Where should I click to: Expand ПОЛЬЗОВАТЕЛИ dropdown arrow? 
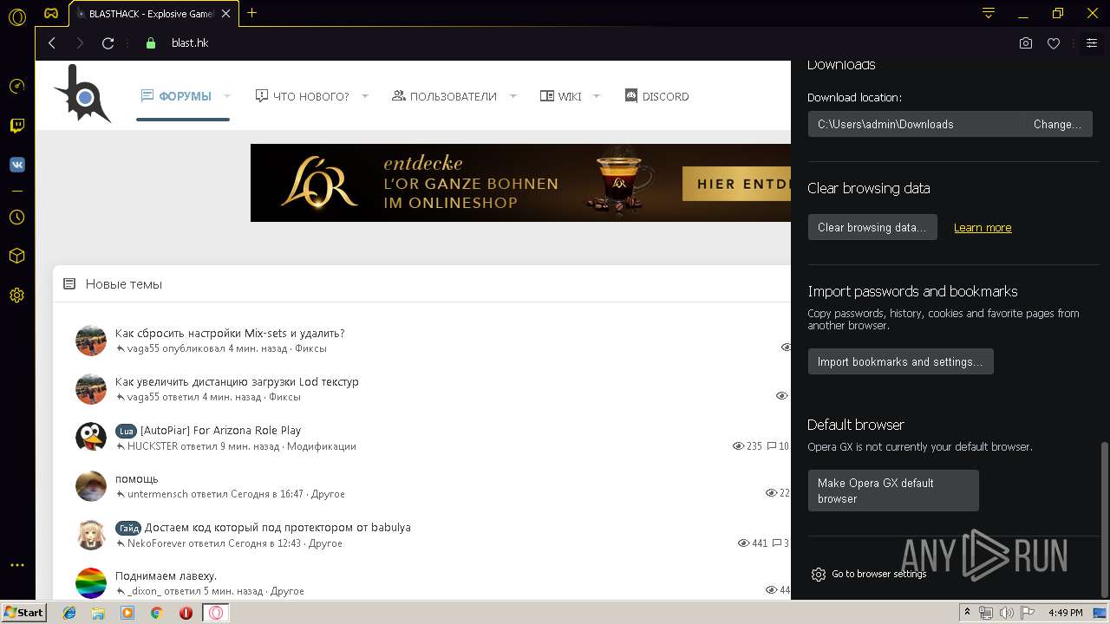click(513, 96)
